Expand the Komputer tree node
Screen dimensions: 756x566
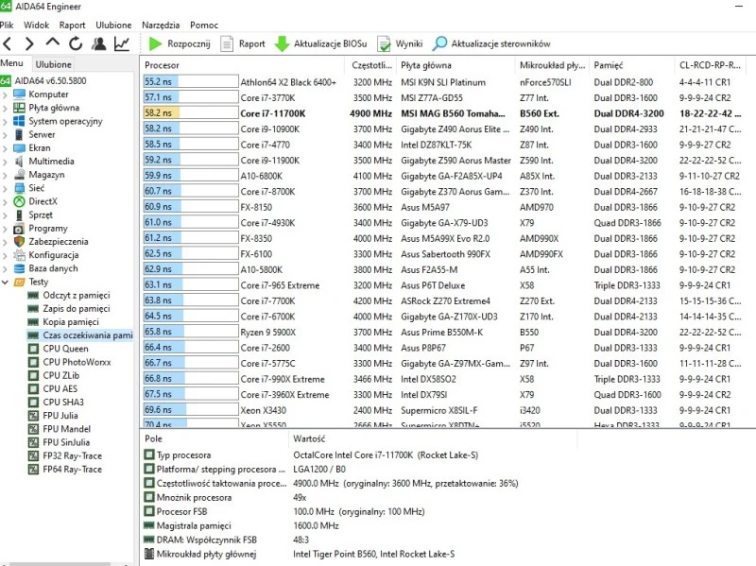(x=7, y=94)
